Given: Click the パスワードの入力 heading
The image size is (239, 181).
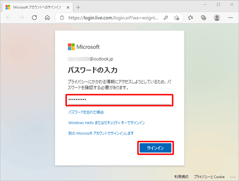Looking at the screenshot, I should click(93, 70).
